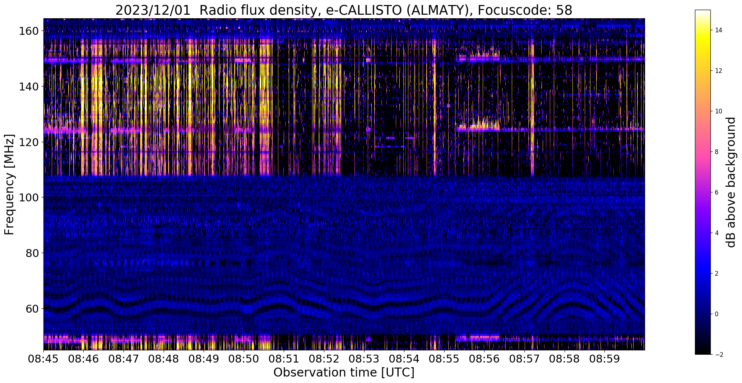742x383 pixels.
Task: Click the 08:55 time tick label
Action: coord(444,359)
